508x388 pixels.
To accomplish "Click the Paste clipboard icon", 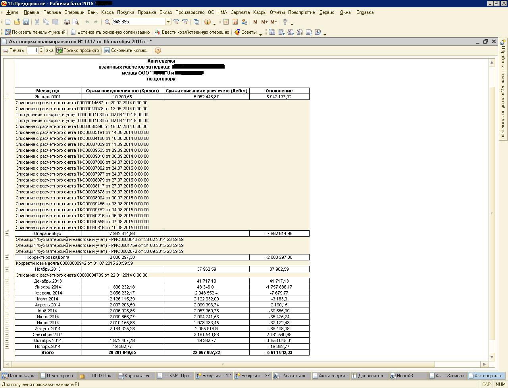I will 55,22.
